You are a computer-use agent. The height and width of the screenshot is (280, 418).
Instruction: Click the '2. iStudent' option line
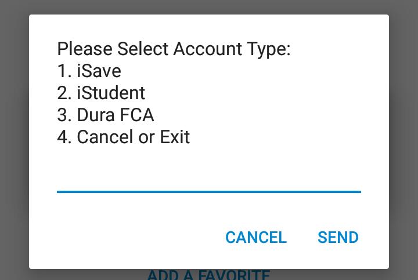[x=101, y=93]
